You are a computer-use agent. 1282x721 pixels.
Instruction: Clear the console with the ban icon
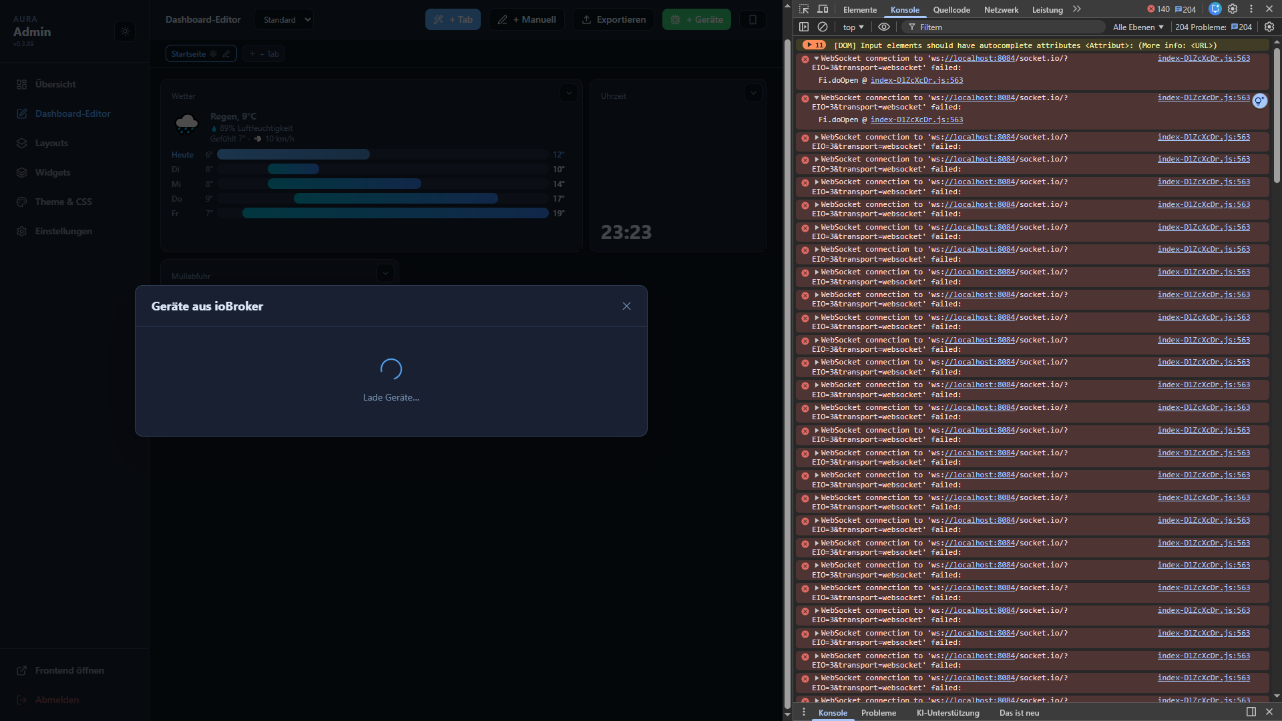click(822, 27)
